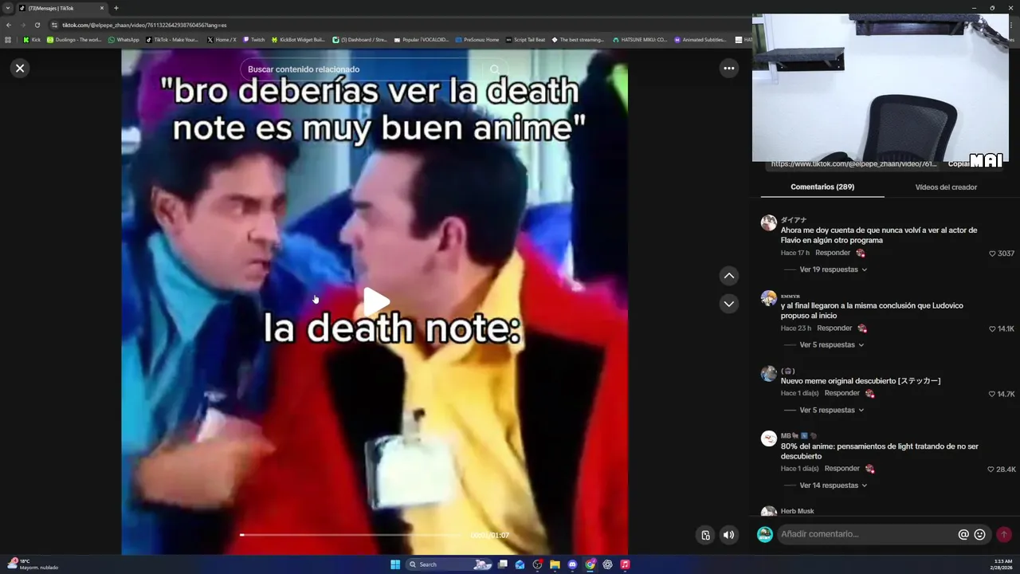Click the search magnifier icon in video
Image resolution: width=1020 pixels, height=574 pixels.
point(495,69)
